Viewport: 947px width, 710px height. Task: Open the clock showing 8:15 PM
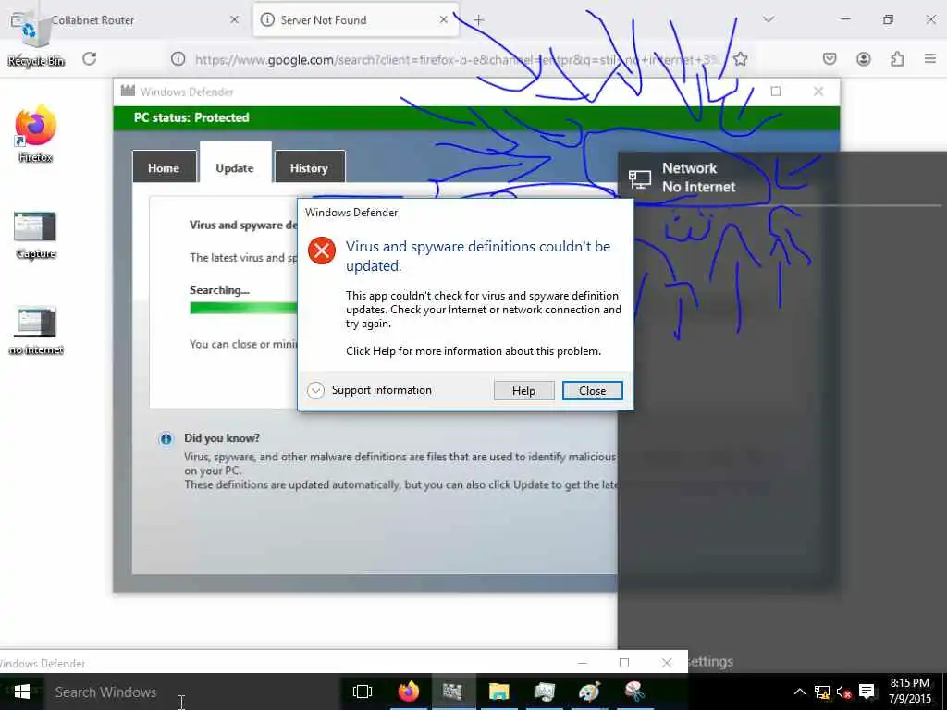point(909,692)
